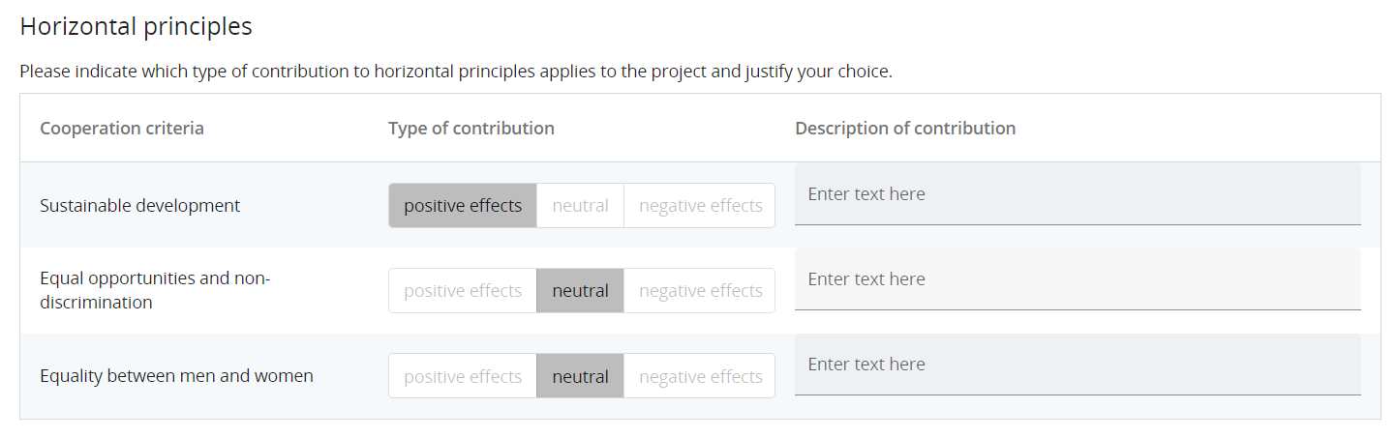Mark Equal opportunities as negative effects
This screenshot has height=438, width=1397.
700,291
